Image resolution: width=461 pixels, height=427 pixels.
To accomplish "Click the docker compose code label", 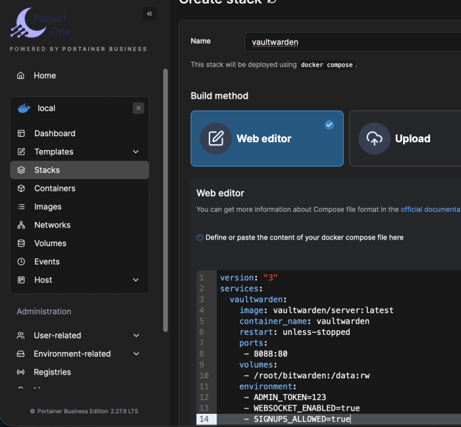I will (327, 64).
